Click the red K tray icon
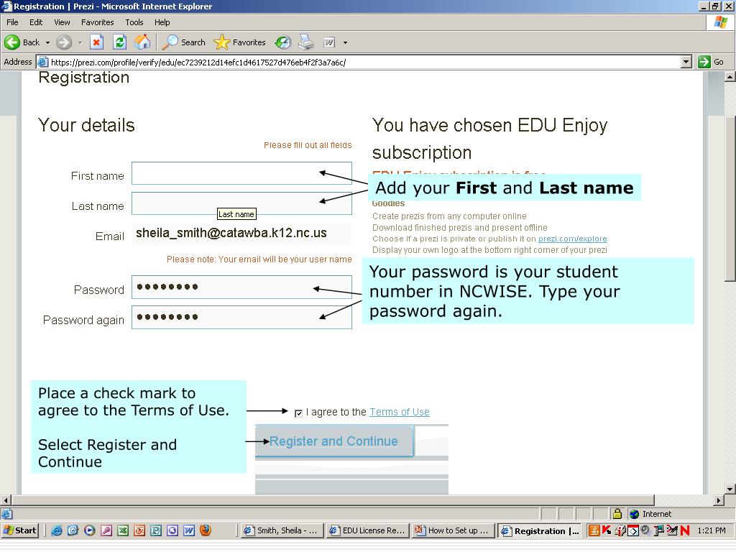 607,530
